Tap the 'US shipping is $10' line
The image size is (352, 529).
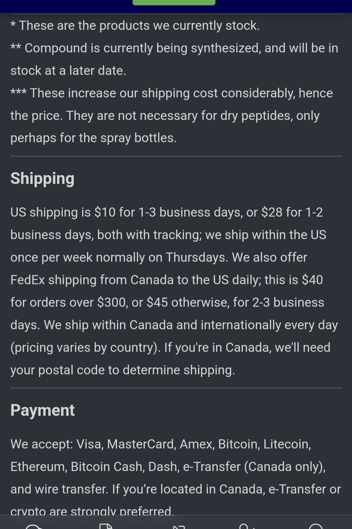click(167, 213)
